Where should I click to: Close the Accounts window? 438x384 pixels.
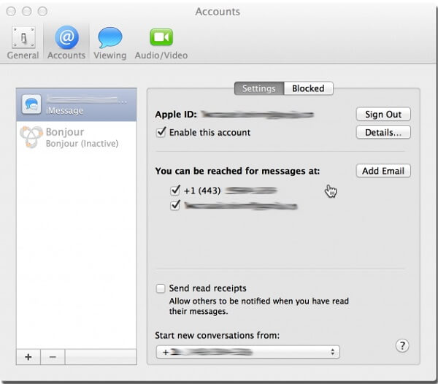[x=12, y=12]
